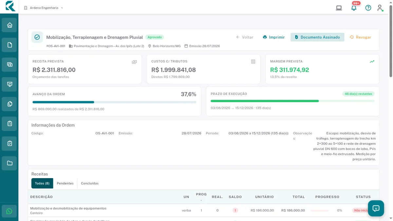
Task: Open the document page sidebar icon
Action: [9, 45]
